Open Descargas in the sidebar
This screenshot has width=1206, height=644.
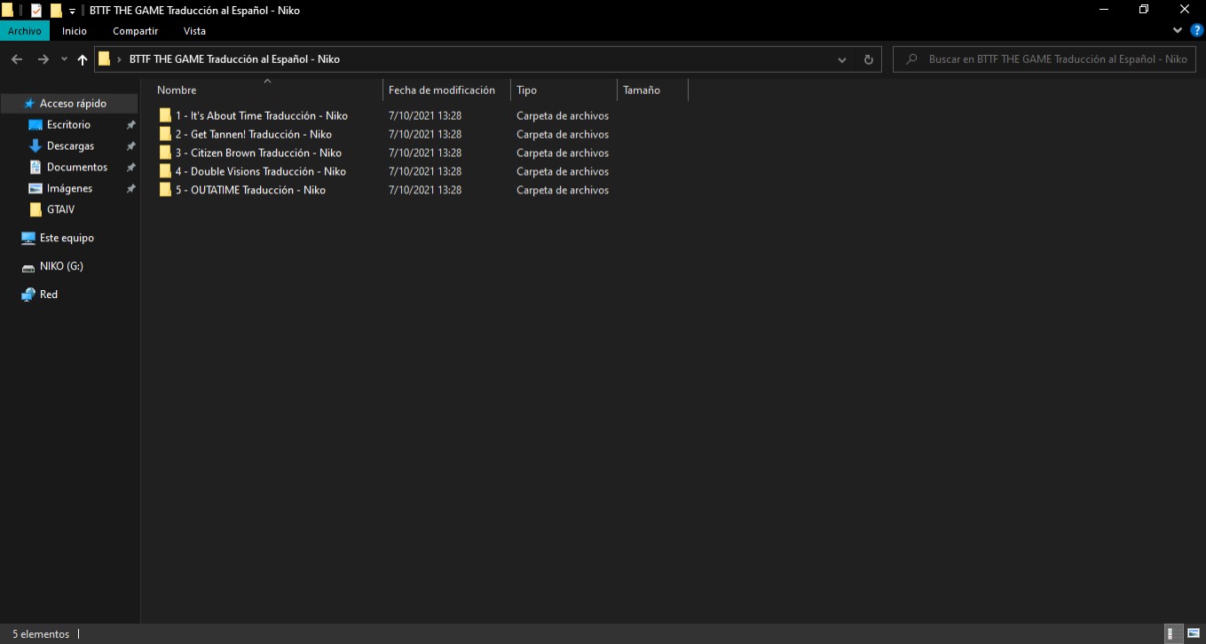coord(70,146)
